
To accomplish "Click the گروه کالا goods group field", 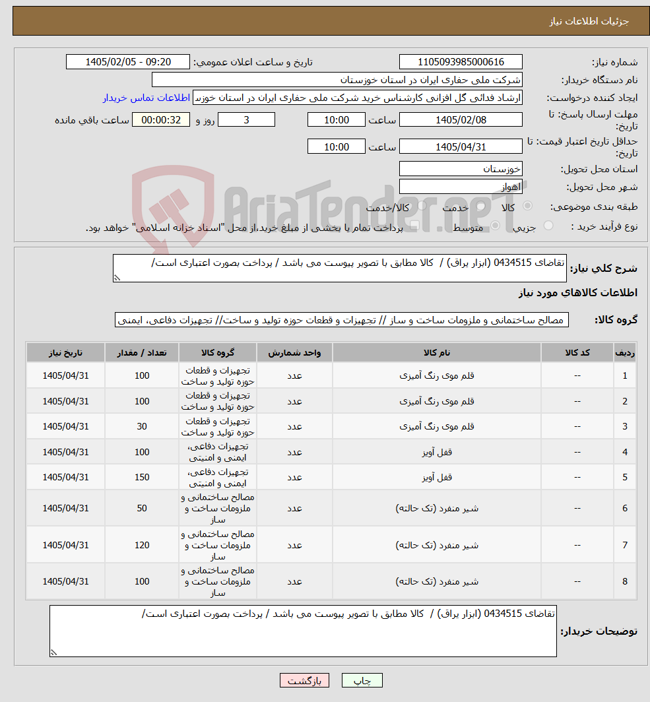I will 342,319.
